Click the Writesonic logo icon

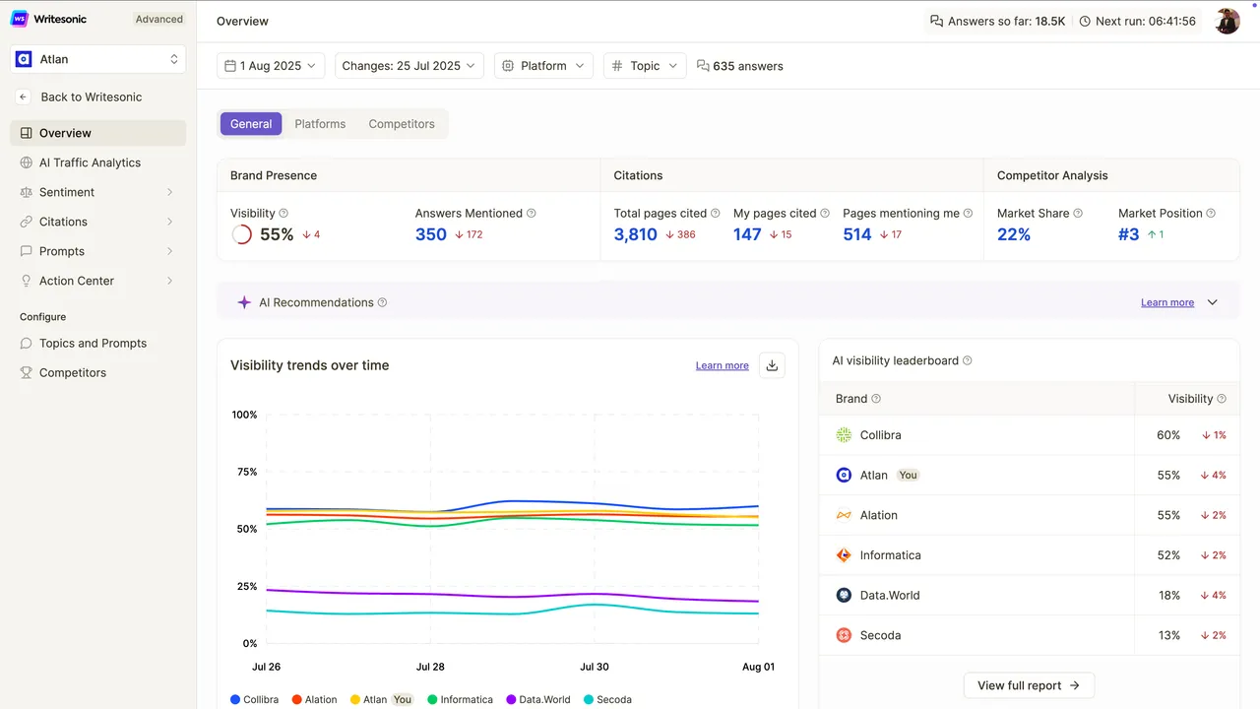20,19
